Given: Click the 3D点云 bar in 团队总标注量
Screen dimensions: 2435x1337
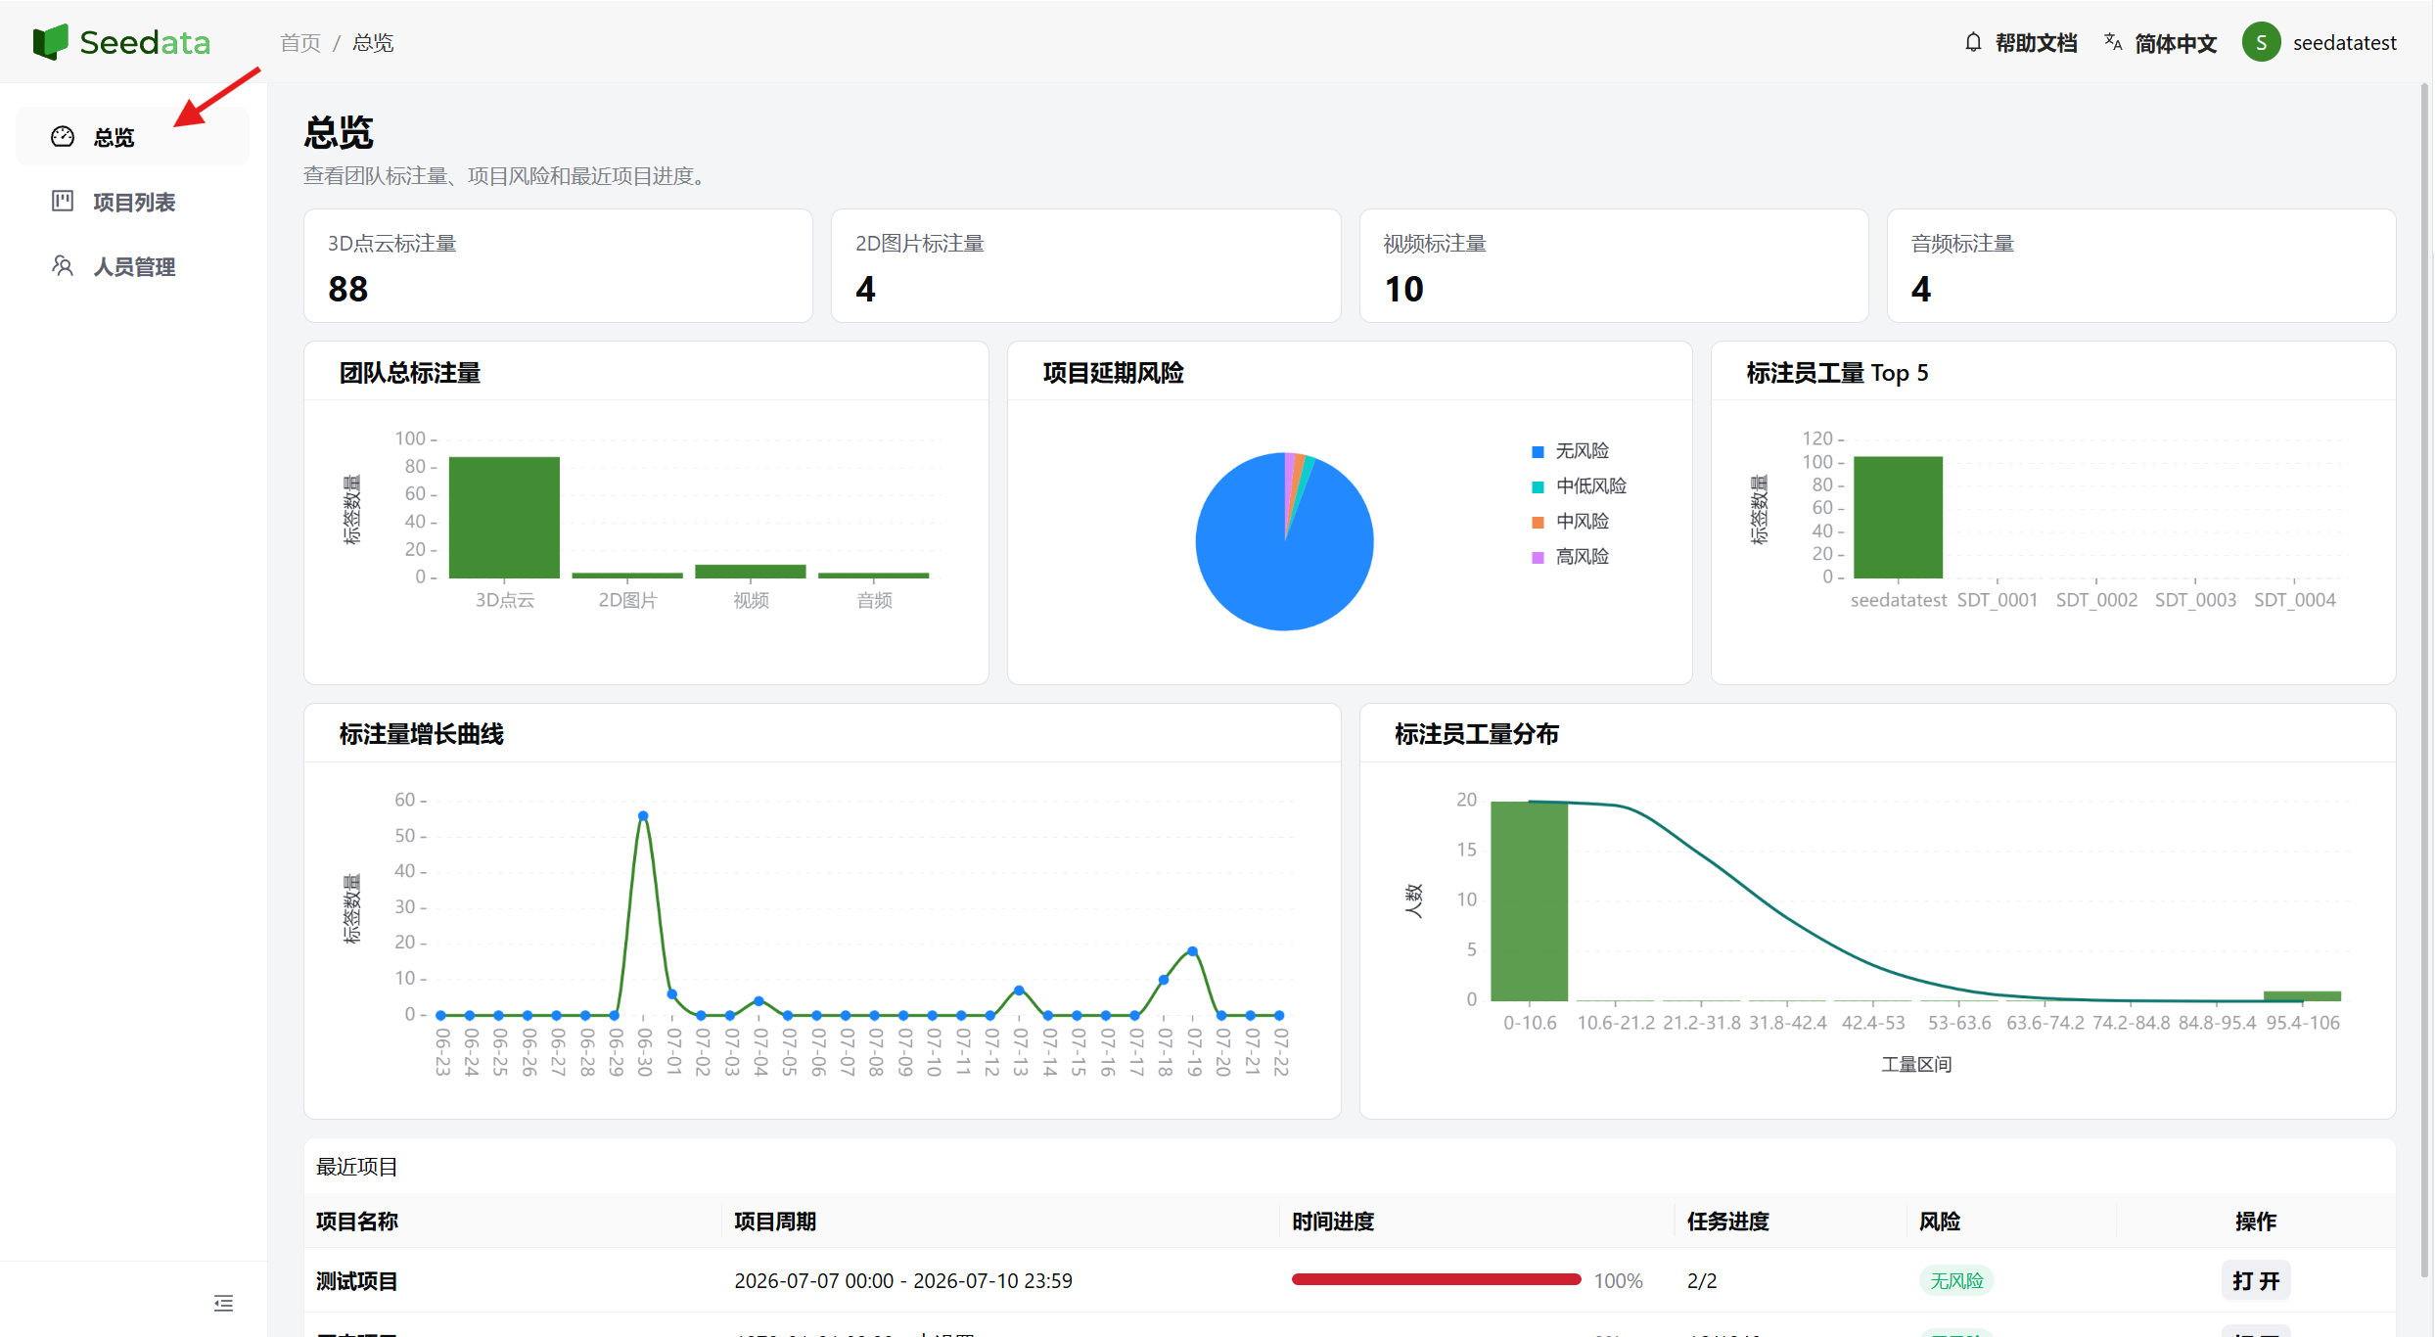Looking at the screenshot, I should pos(504,517).
